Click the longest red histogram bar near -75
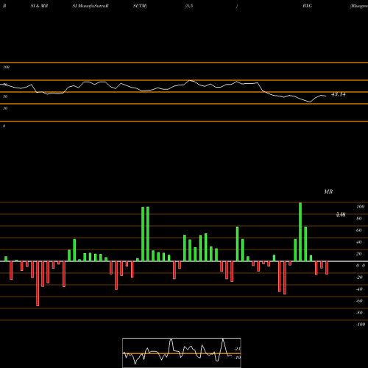This screenshot has height=368, width=368. 38,283
